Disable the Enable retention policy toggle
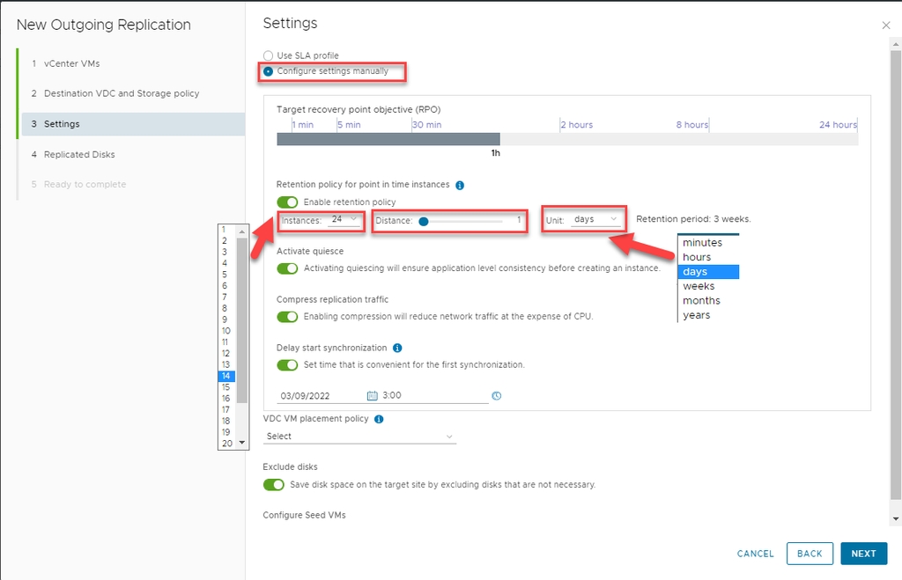 [x=287, y=202]
